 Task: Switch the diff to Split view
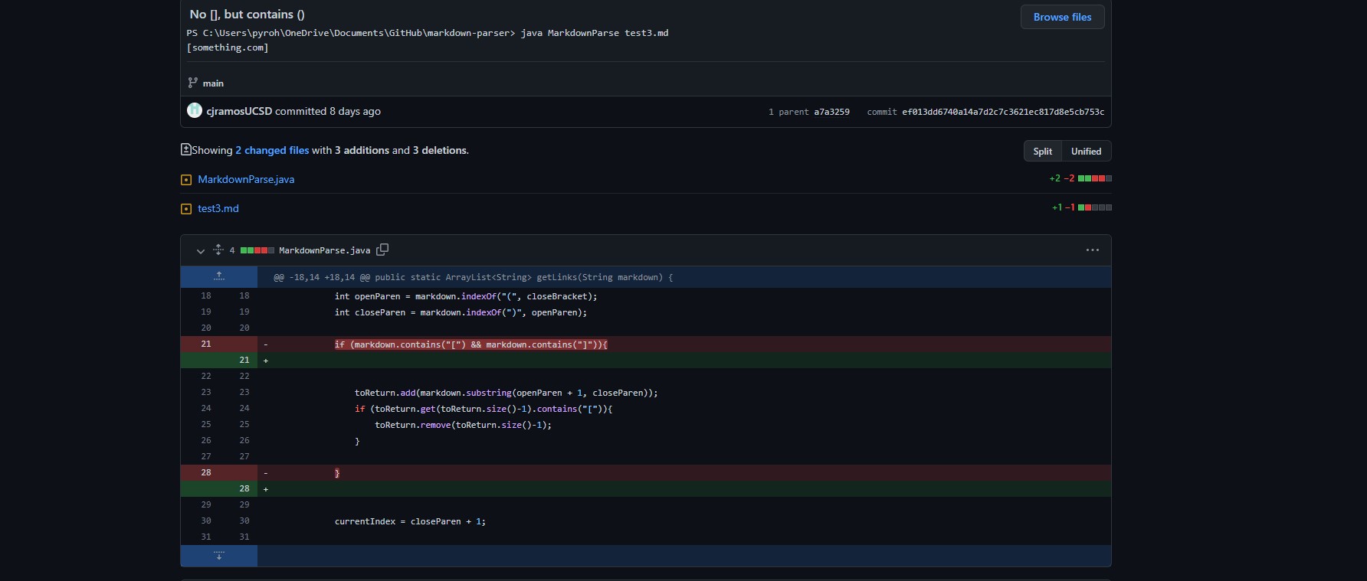[x=1042, y=151]
